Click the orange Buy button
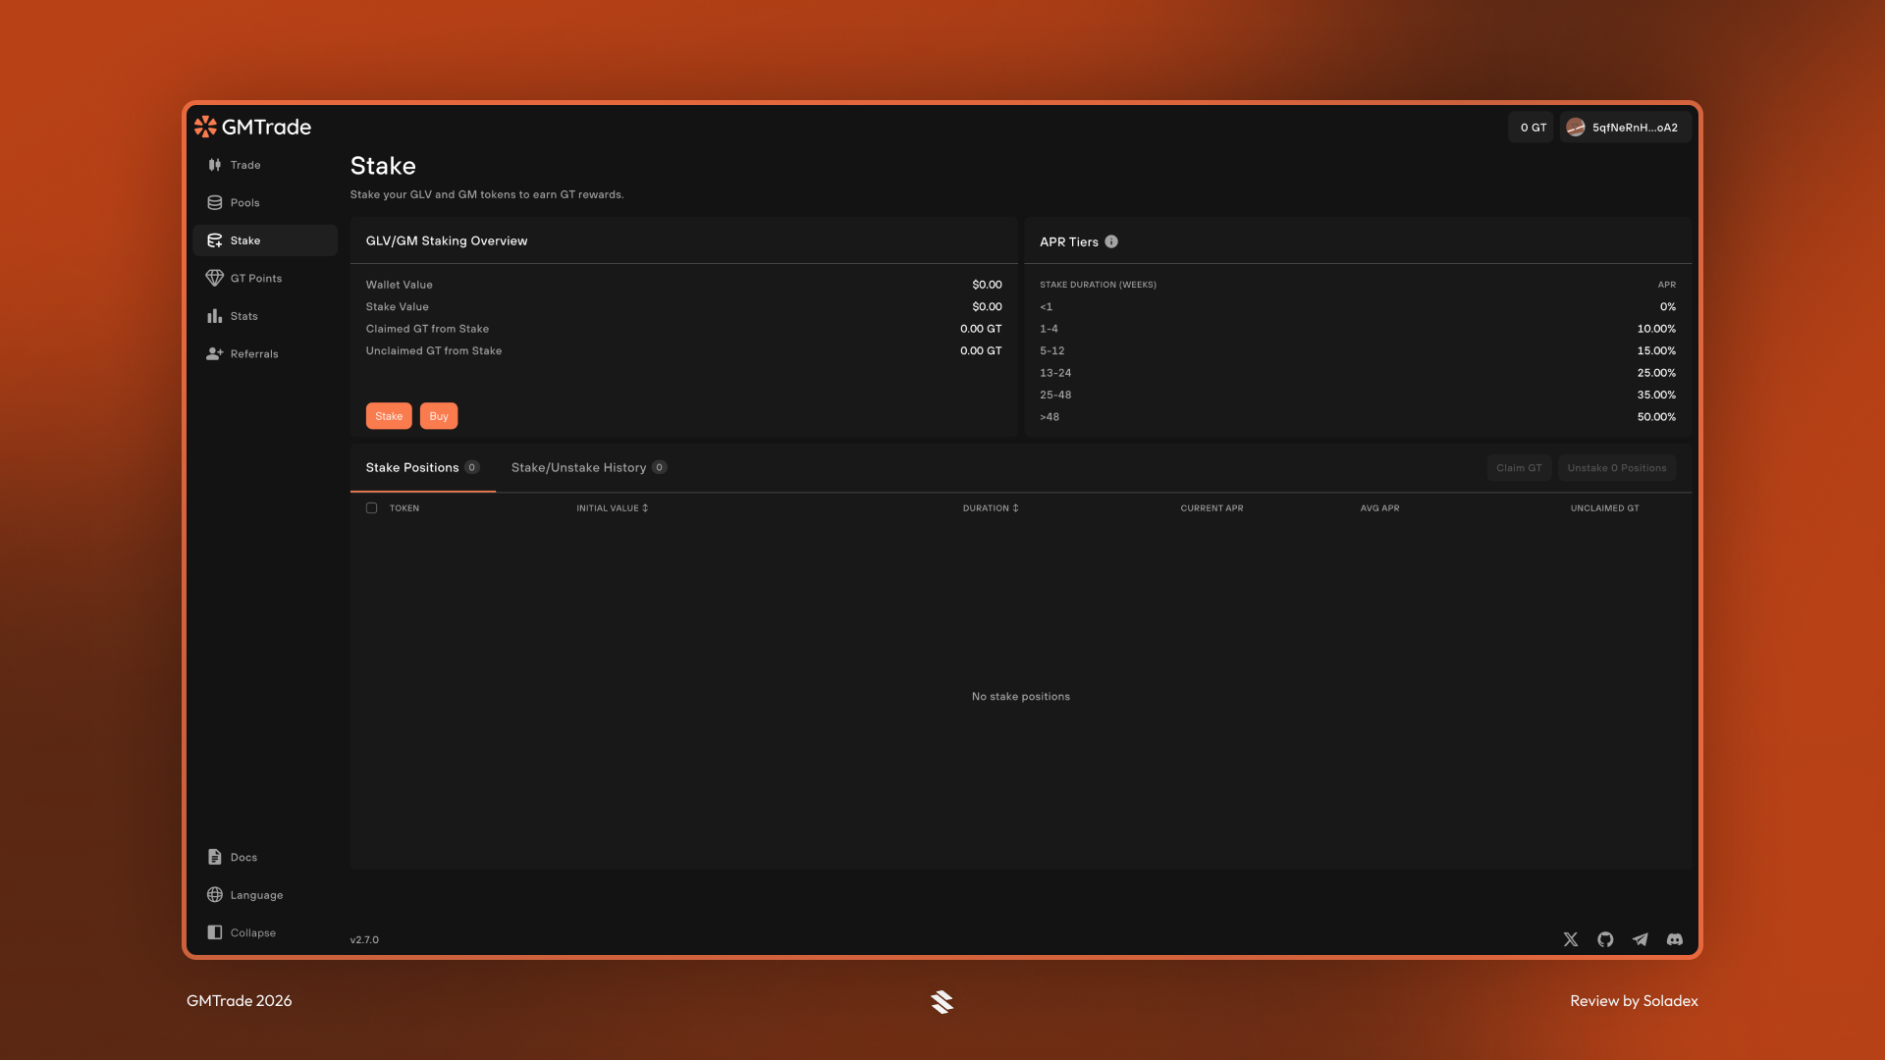 tap(439, 416)
